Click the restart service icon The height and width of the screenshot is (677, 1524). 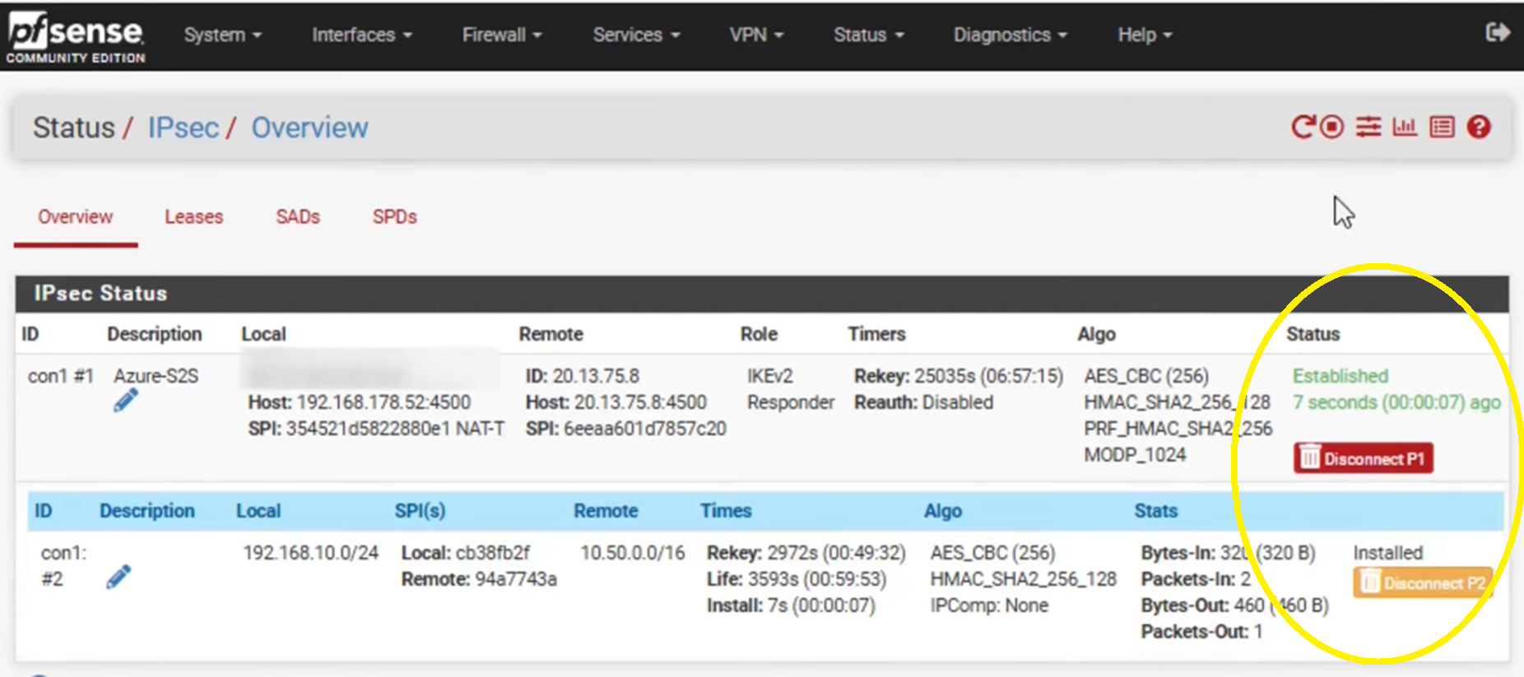click(1302, 128)
